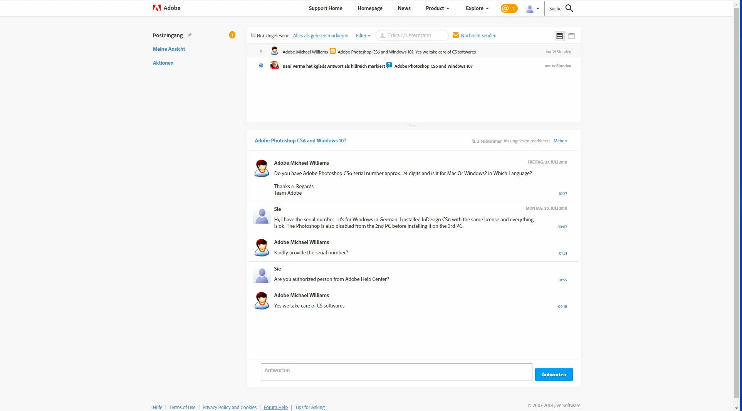Open Privacy Policy and Cookies link
742x411 pixels.
(230, 408)
